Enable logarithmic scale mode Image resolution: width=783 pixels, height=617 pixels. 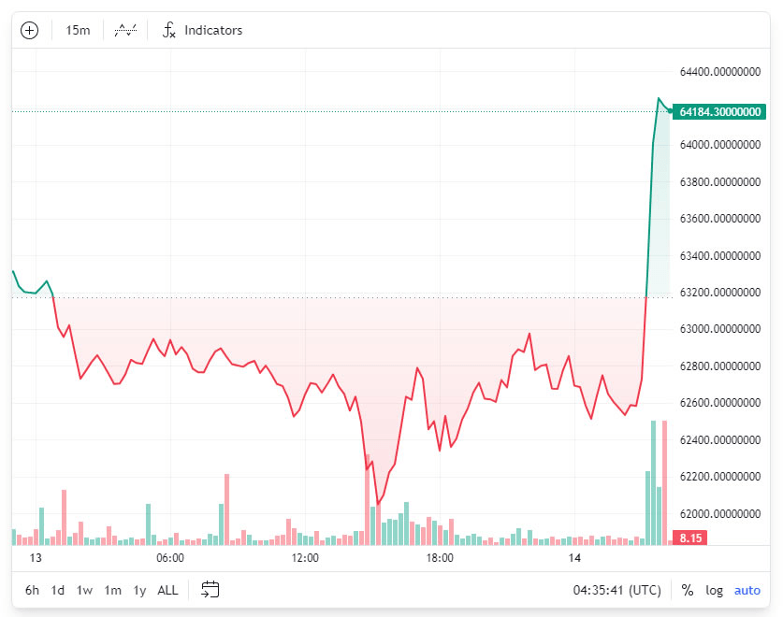[x=714, y=590]
